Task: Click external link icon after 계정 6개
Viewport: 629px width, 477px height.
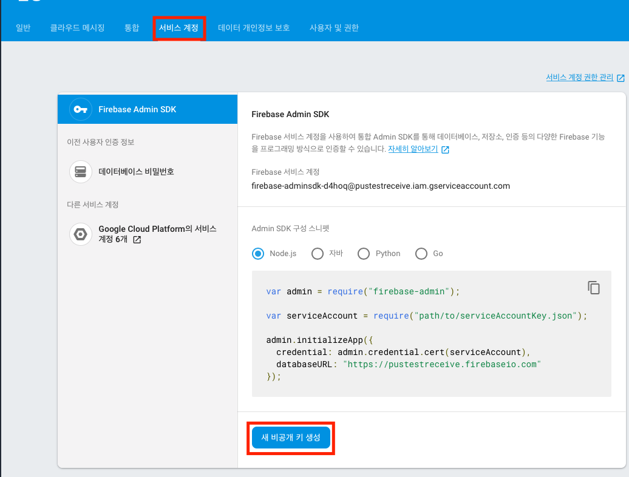Action: tap(137, 240)
